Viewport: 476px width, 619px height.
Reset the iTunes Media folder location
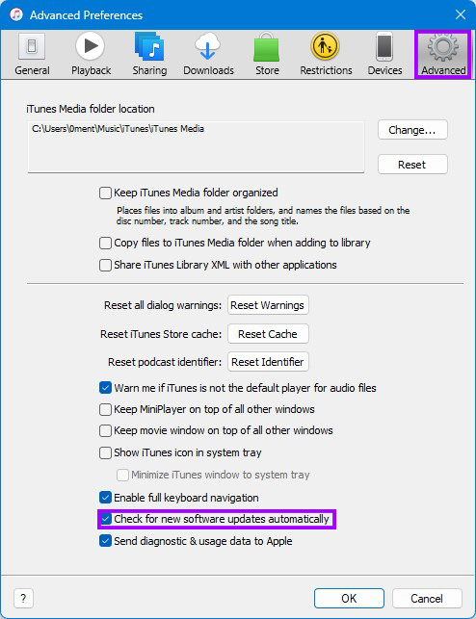click(x=412, y=165)
